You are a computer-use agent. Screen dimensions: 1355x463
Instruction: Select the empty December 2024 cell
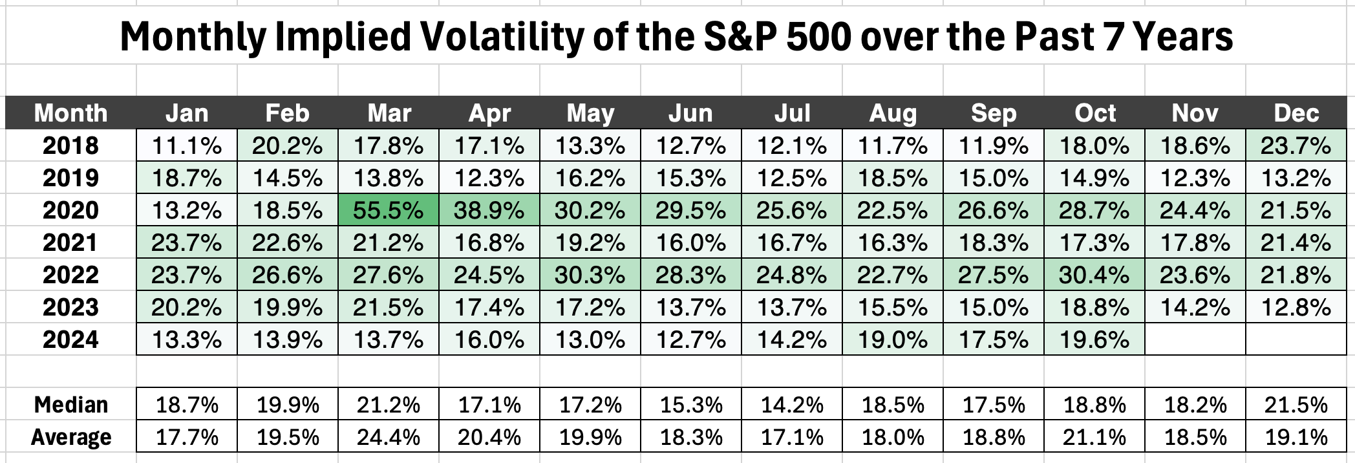pyautogui.click(x=1296, y=339)
